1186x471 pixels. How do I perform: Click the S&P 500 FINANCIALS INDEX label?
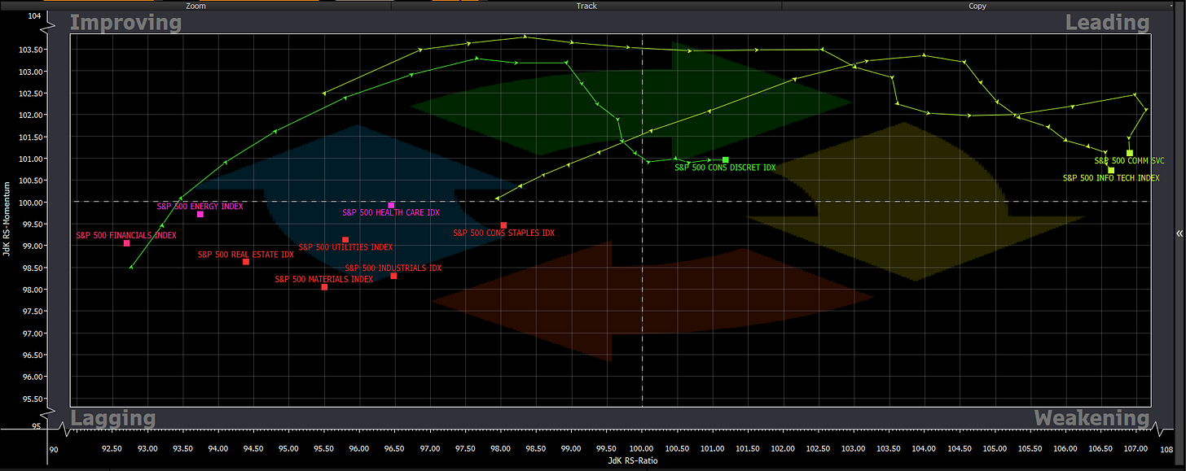[x=126, y=235]
